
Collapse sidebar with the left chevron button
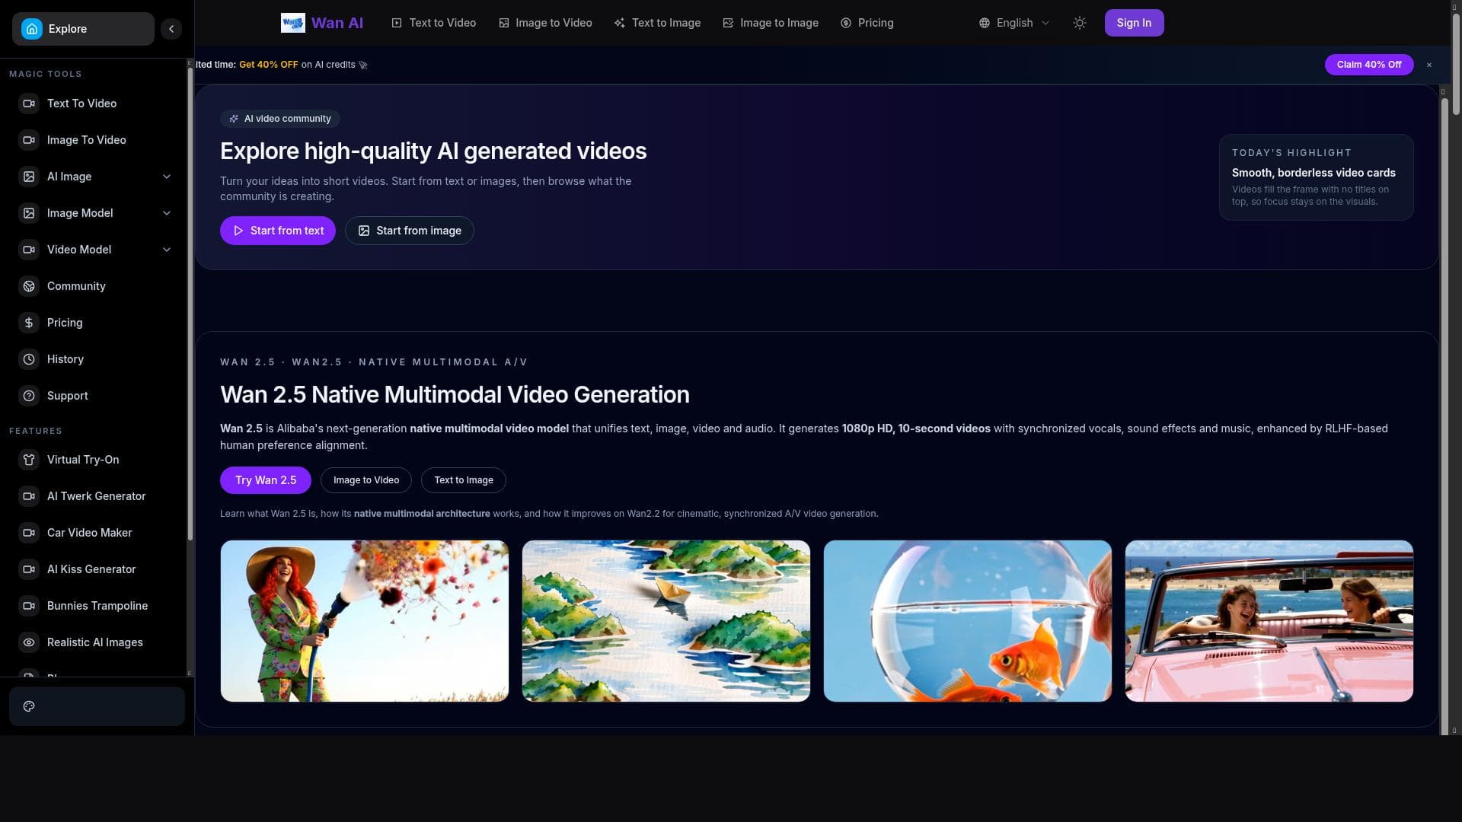point(171,29)
